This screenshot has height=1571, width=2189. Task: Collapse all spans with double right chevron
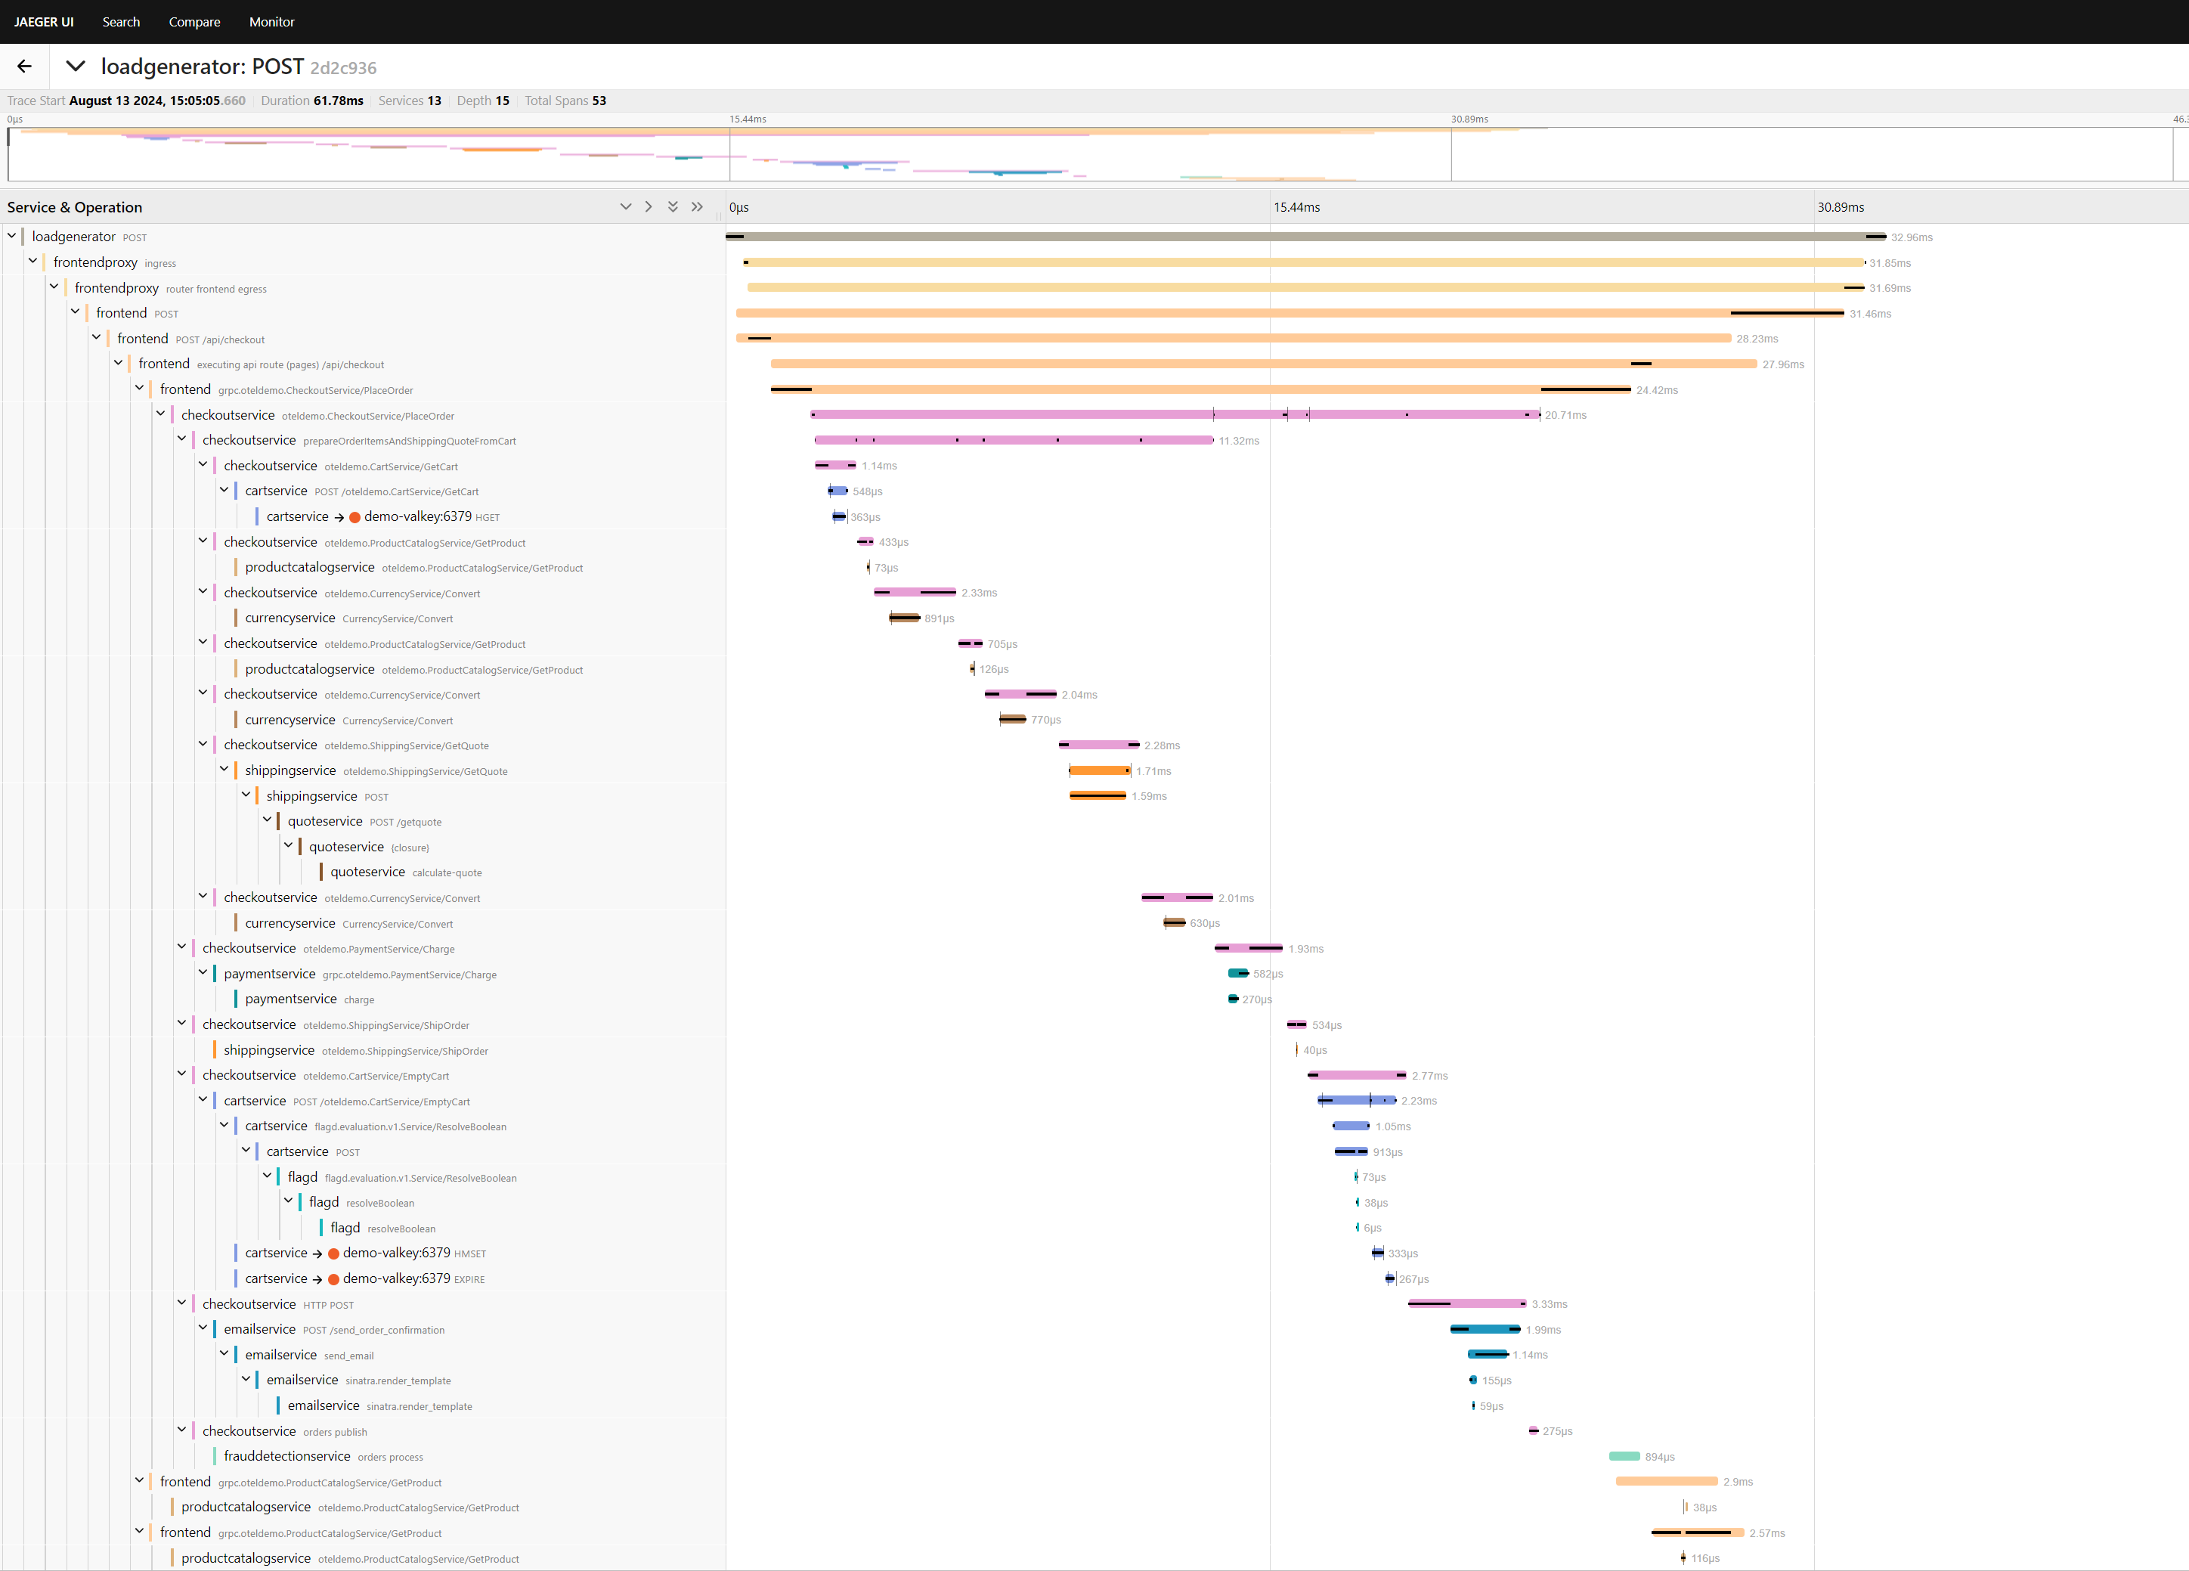click(697, 206)
